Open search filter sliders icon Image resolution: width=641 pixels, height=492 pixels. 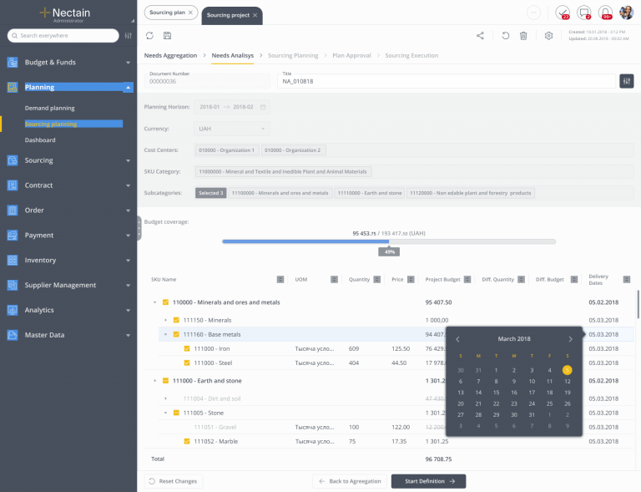click(x=129, y=36)
